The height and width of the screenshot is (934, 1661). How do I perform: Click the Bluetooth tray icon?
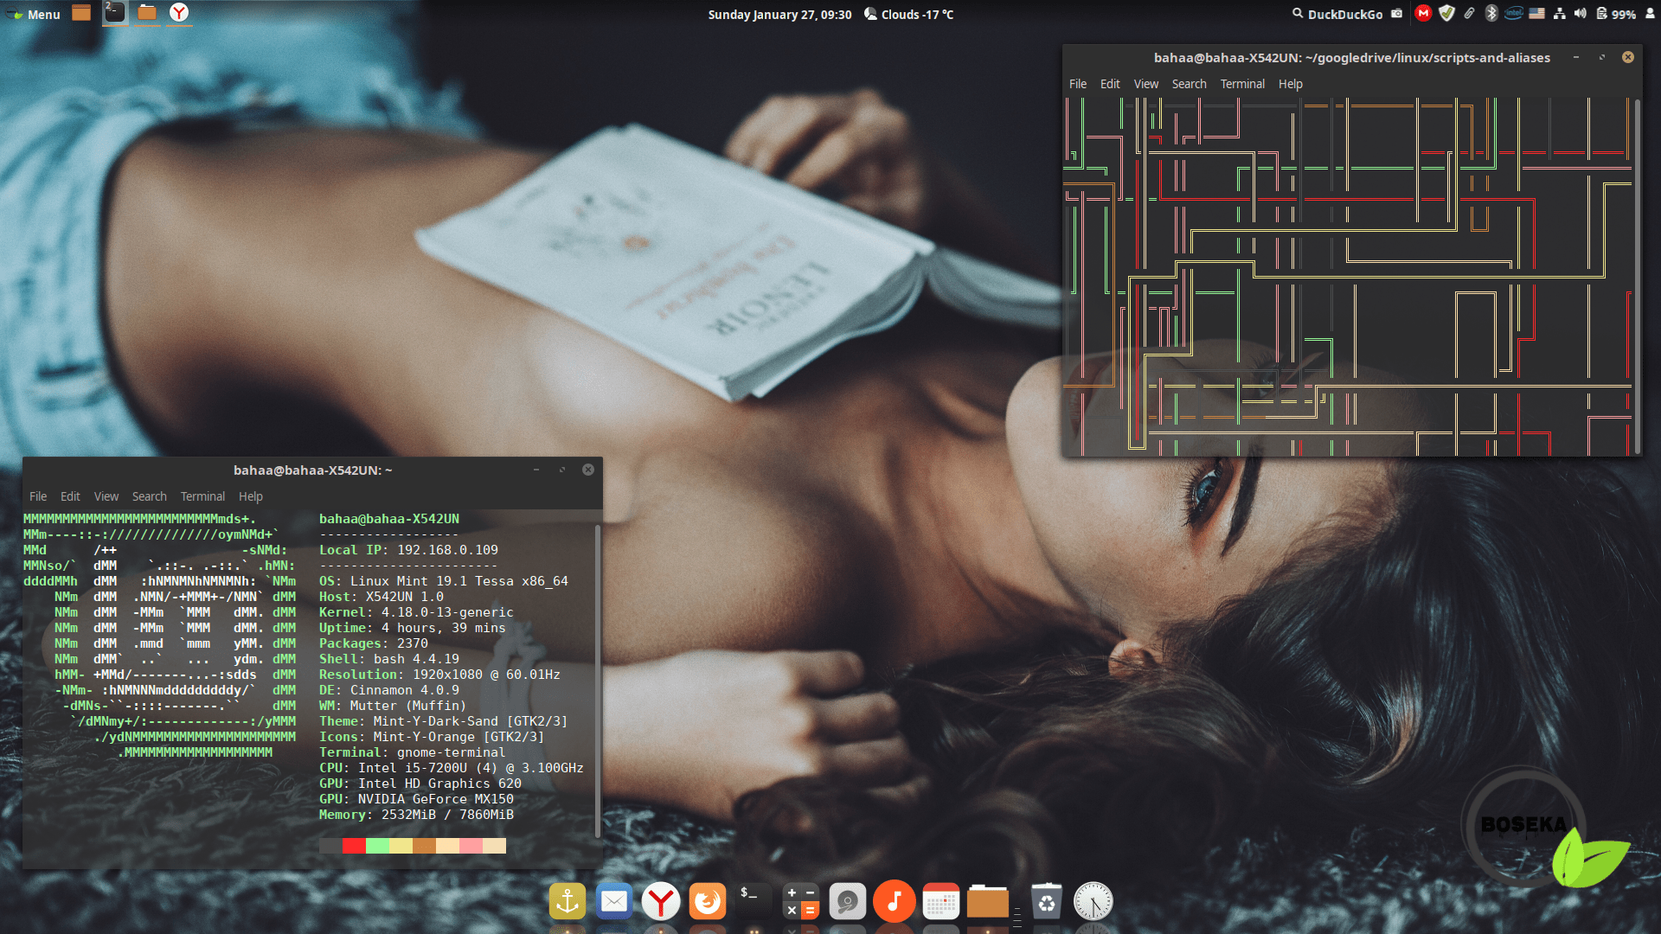point(1491,14)
